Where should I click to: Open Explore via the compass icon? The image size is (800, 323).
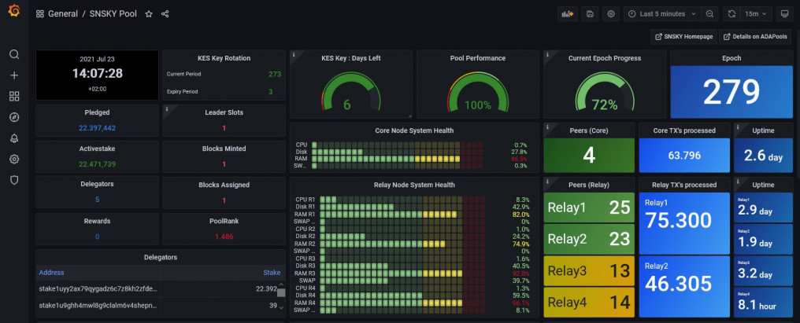[x=14, y=117]
